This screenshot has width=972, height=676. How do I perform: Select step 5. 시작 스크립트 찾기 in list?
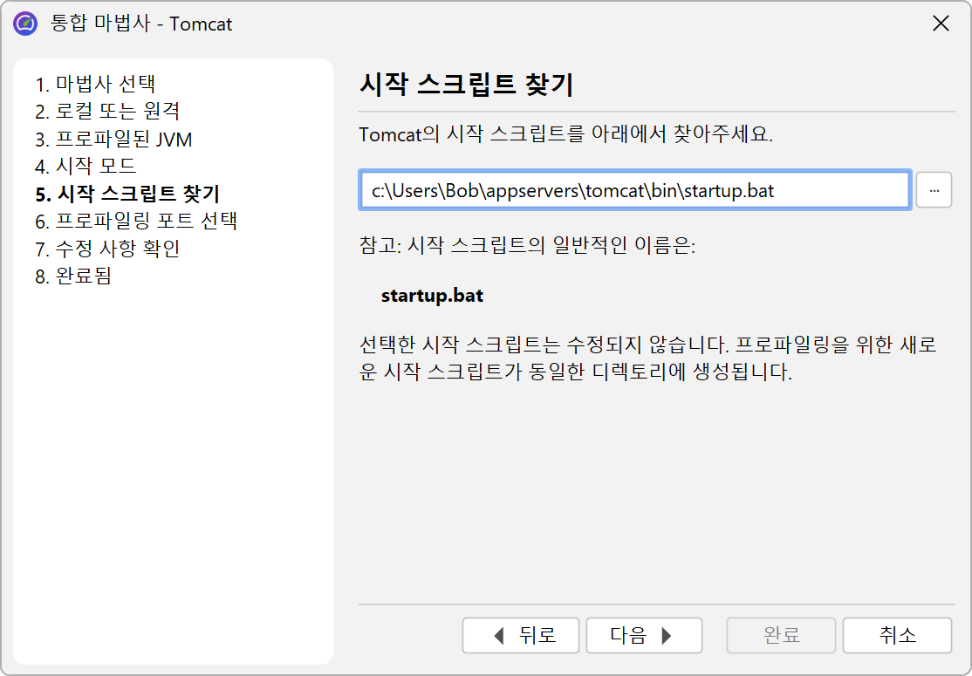[127, 194]
